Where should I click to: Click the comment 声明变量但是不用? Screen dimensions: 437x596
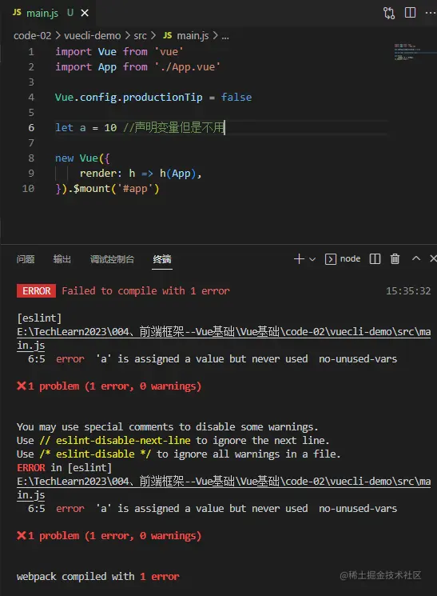coord(174,127)
